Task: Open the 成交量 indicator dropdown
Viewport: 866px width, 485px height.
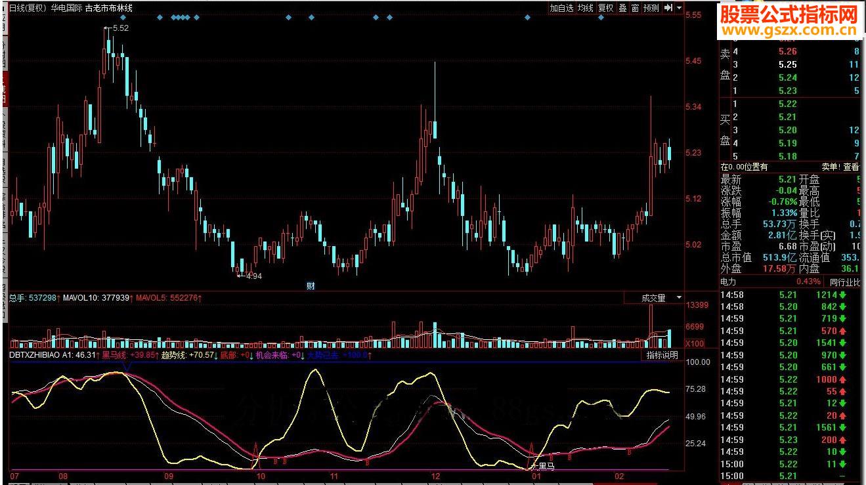Action: pyautogui.click(x=660, y=298)
